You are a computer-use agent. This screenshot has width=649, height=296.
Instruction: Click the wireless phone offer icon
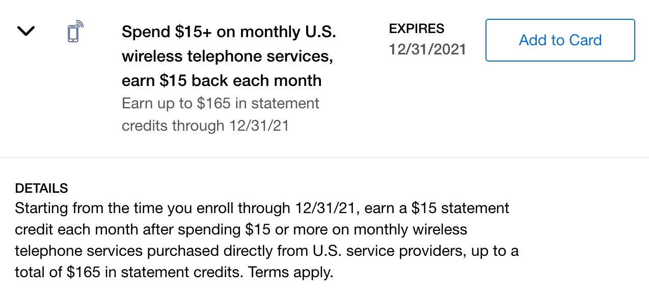point(74,33)
